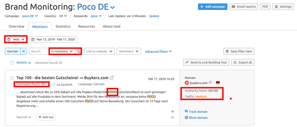The height and width of the screenshot is (127, 297).
Task: Expand the Campaign poco DE selector
Action: [x=30, y=16]
